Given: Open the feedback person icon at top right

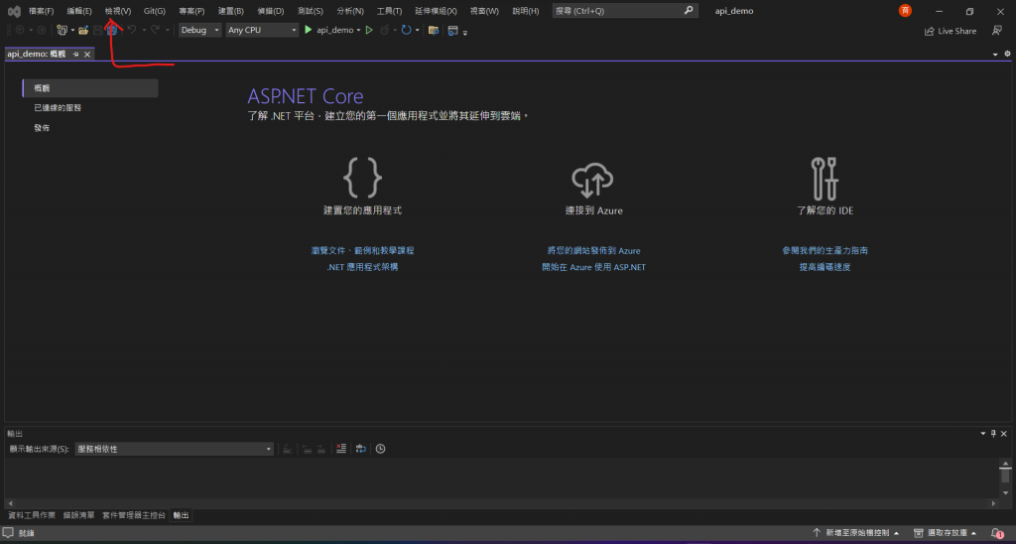Looking at the screenshot, I should click(x=997, y=31).
